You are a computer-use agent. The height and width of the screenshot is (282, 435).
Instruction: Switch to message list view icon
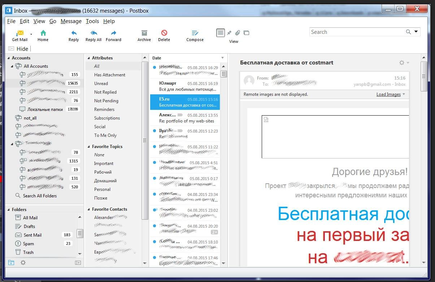[x=221, y=33]
